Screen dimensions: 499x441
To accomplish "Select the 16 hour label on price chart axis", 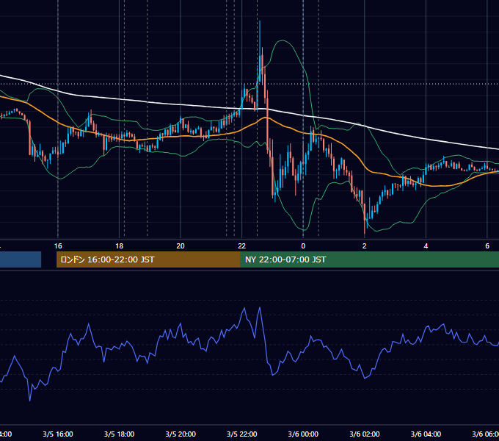I will (58, 246).
